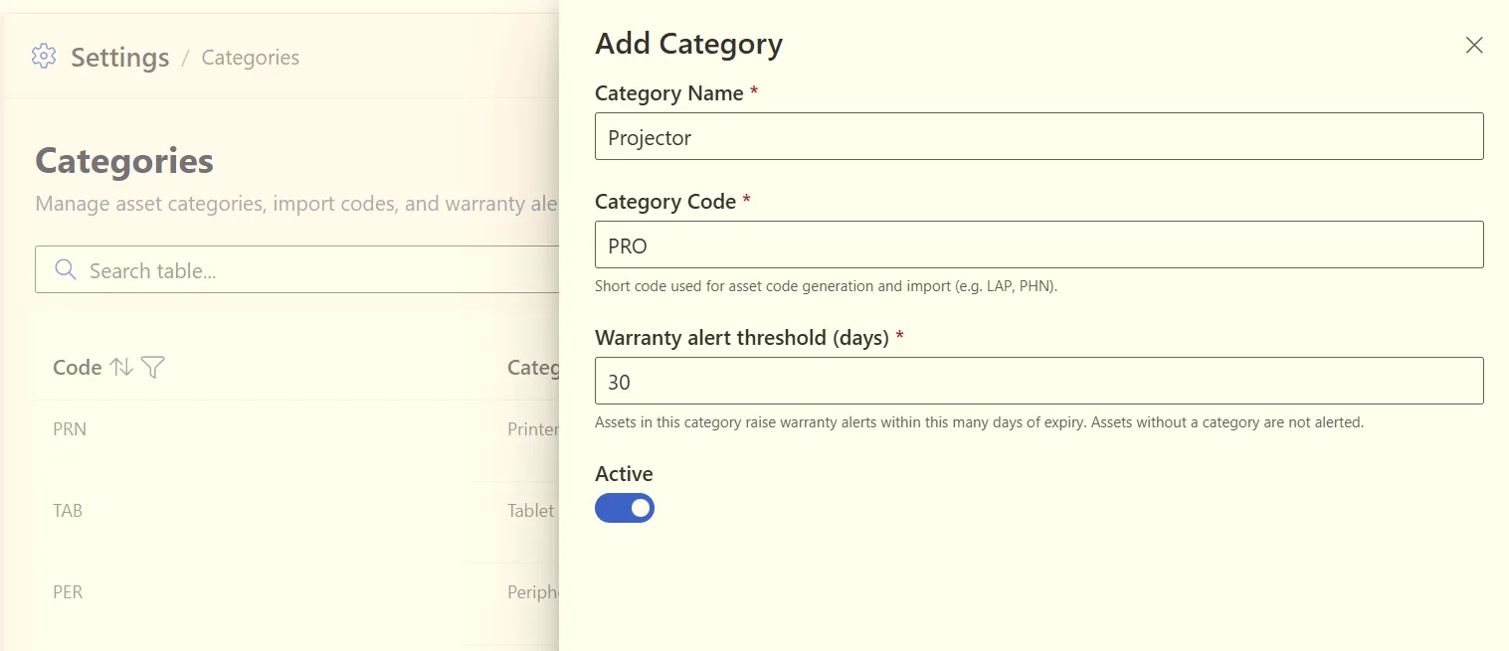Image resolution: width=1509 pixels, height=651 pixels.
Task: Click the Warranty alert threshold label
Action: (742, 338)
